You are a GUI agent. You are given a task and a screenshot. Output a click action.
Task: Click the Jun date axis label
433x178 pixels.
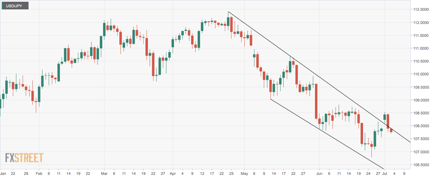coord(320,173)
